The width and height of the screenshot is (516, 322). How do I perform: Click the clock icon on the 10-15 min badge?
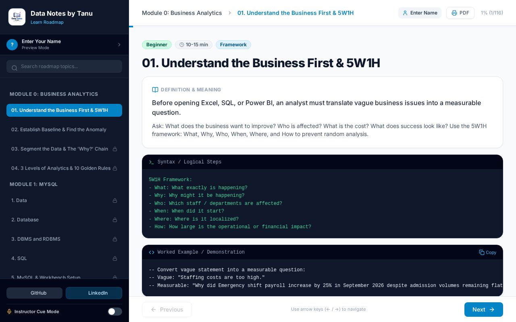click(x=182, y=45)
